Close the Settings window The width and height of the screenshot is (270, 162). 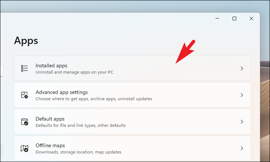(x=251, y=18)
